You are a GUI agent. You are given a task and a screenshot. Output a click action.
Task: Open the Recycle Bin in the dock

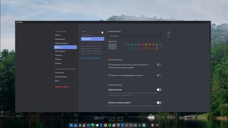pyautogui.click(x=152, y=125)
